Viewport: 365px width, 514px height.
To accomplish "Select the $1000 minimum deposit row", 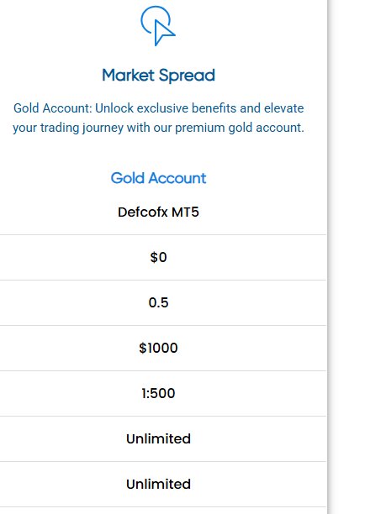I will pyautogui.click(x=159, y=349).
